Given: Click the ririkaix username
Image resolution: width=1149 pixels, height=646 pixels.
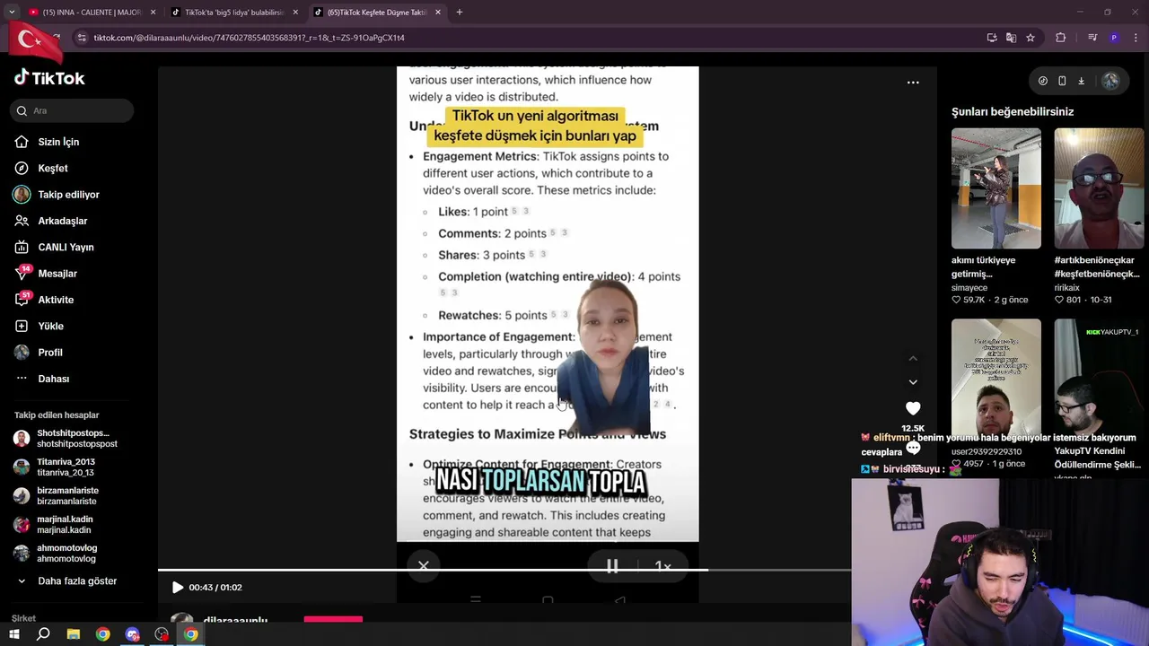Looking at the screenshot, I should pos(1067,288).
